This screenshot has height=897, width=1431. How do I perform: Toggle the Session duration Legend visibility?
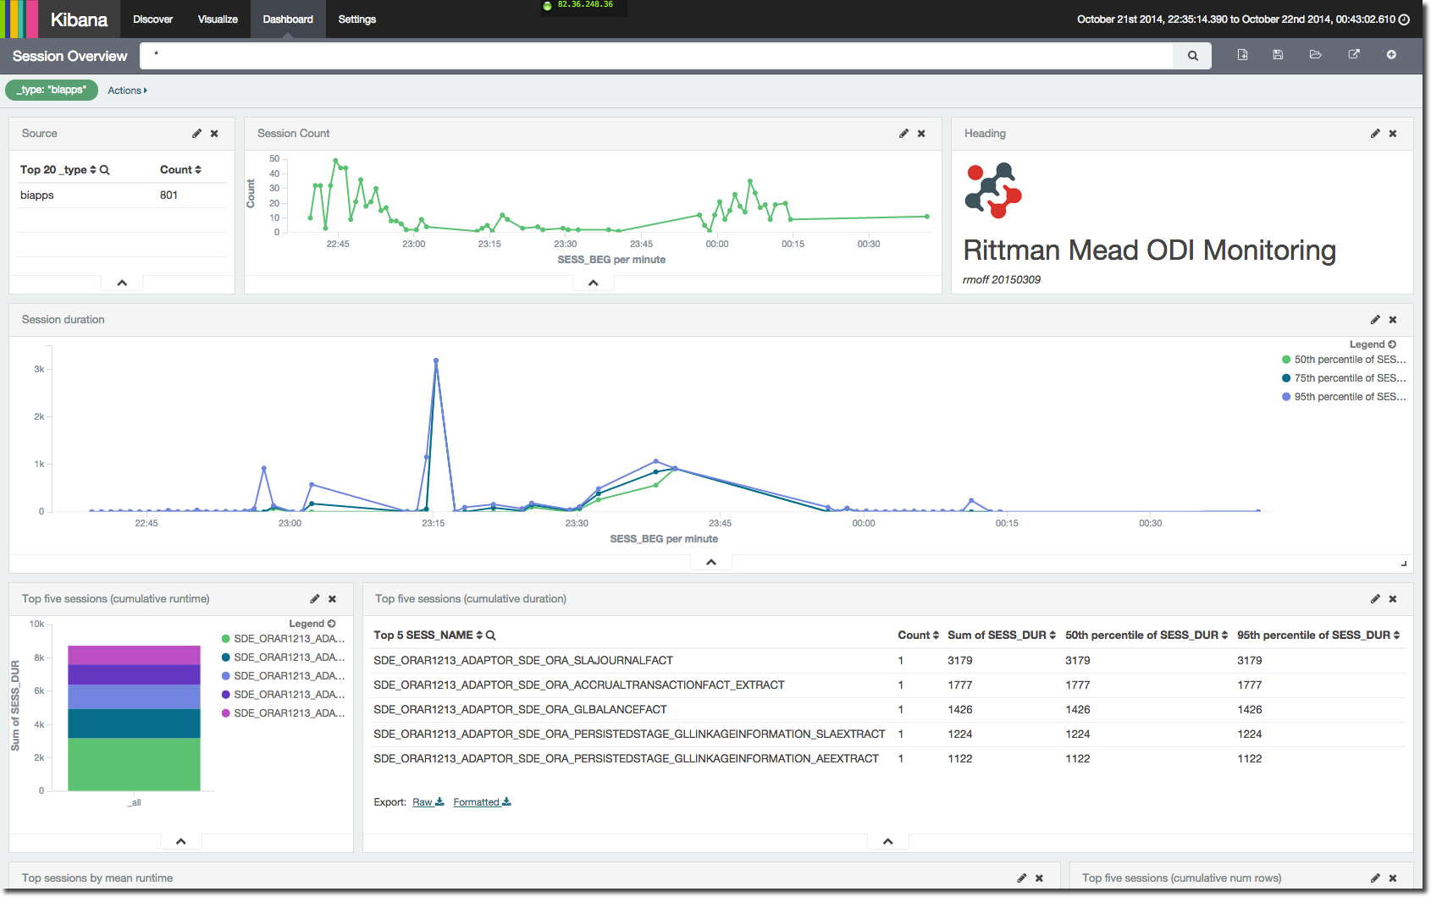pos(1373,344)
